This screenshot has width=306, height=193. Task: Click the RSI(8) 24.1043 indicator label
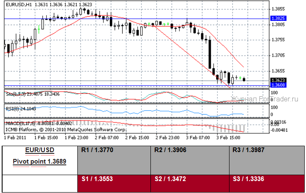[21, 109]
